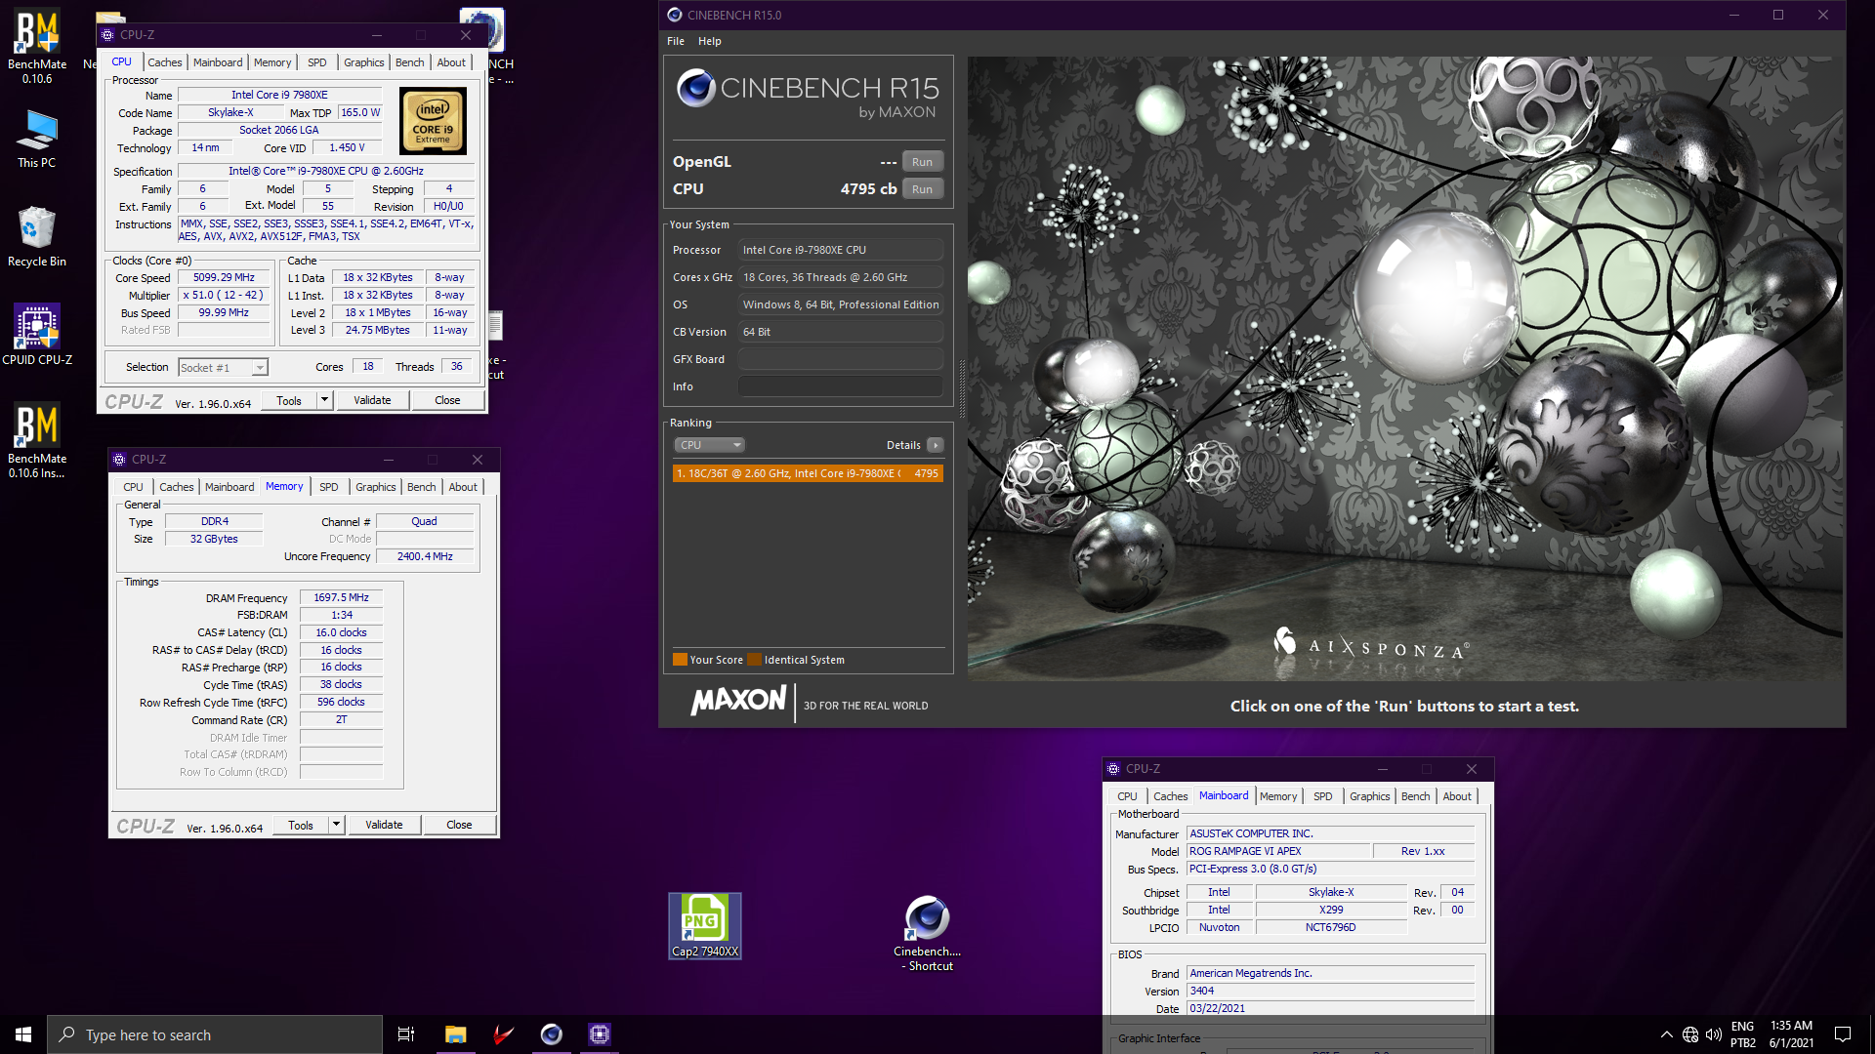Launch CPUID CPU-Z desktop shortcut
The image size is (1875, 1054).
(x=37, y=334)
